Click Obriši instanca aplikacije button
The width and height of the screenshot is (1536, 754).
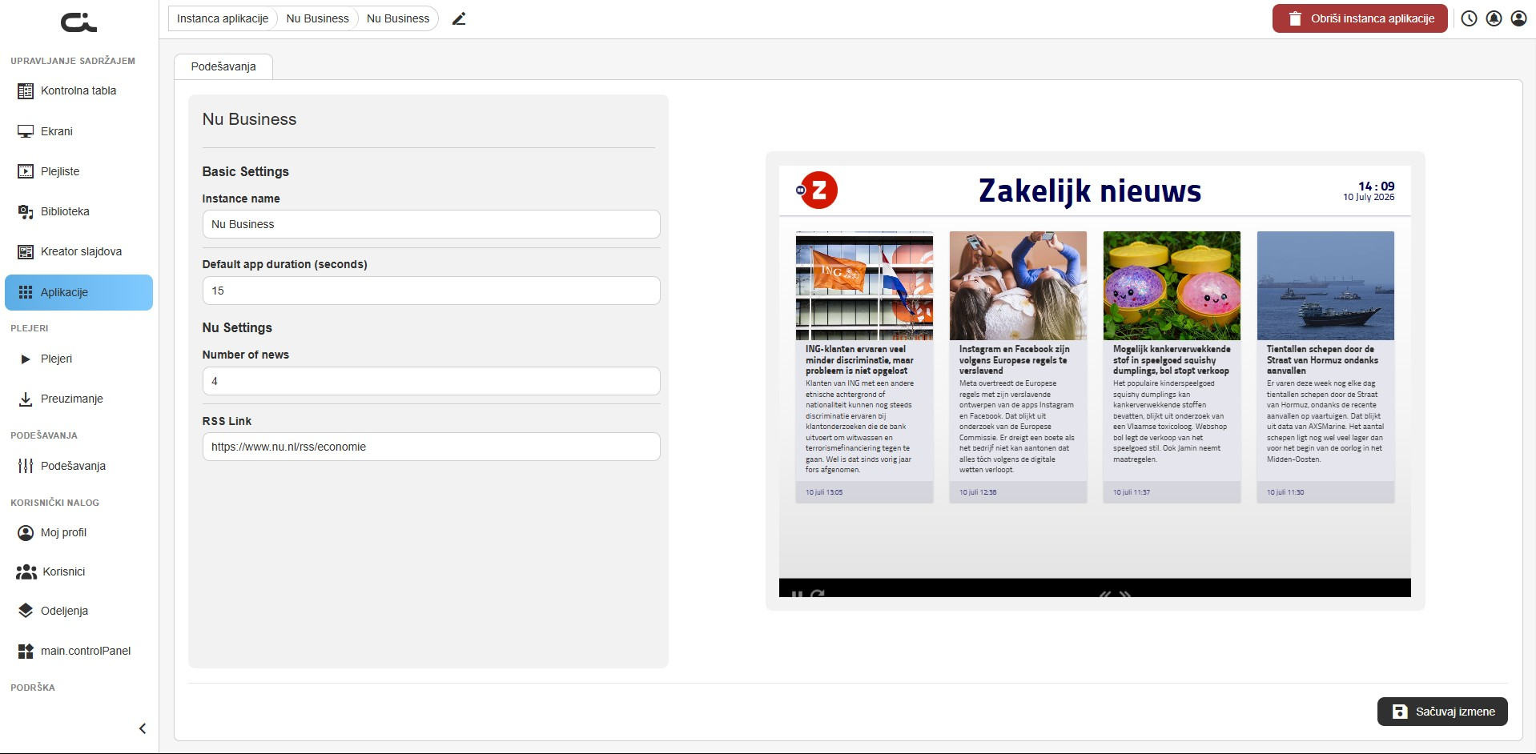point(1360,18)
